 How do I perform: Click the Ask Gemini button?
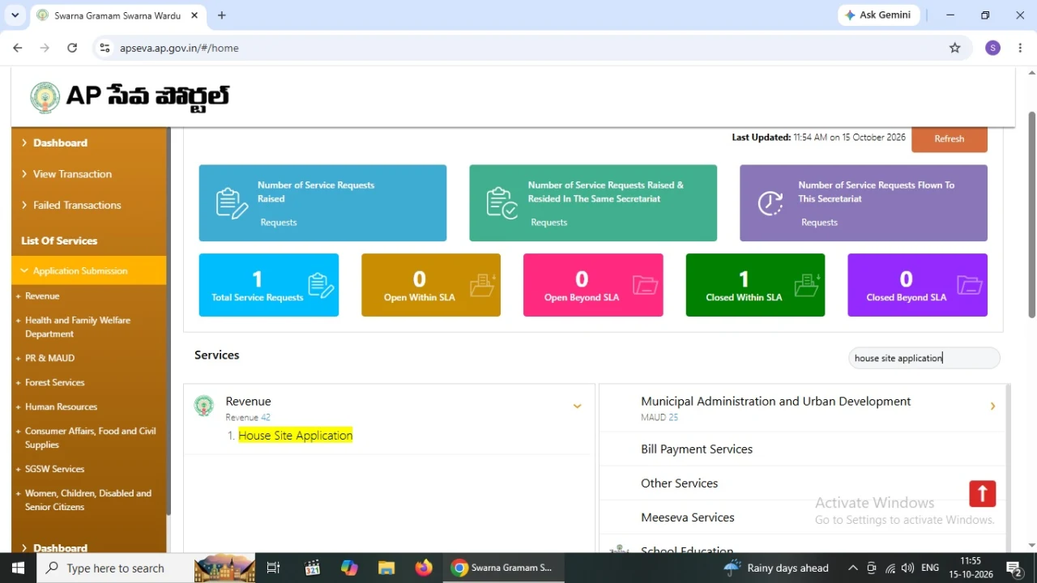click(879, 15)
